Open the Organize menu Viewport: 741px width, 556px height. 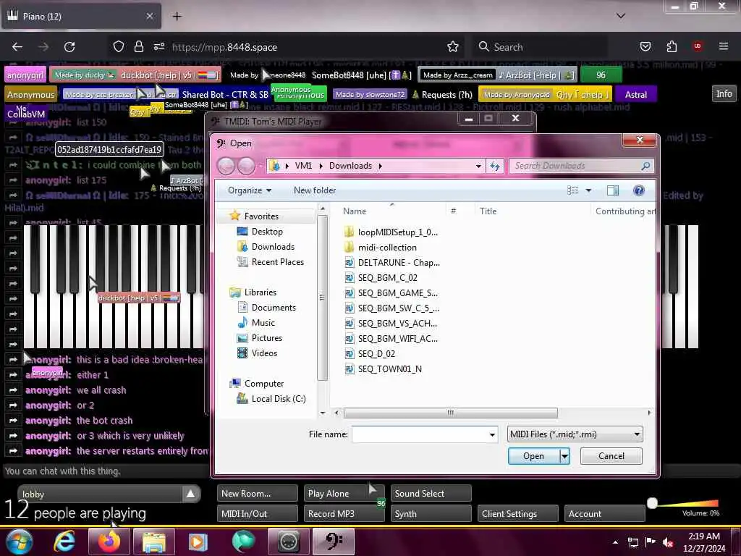pos(250,190)
